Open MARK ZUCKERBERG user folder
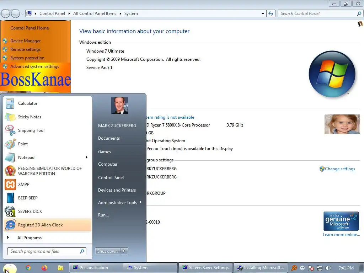This screenshot has width=364, height=273. 117,125
